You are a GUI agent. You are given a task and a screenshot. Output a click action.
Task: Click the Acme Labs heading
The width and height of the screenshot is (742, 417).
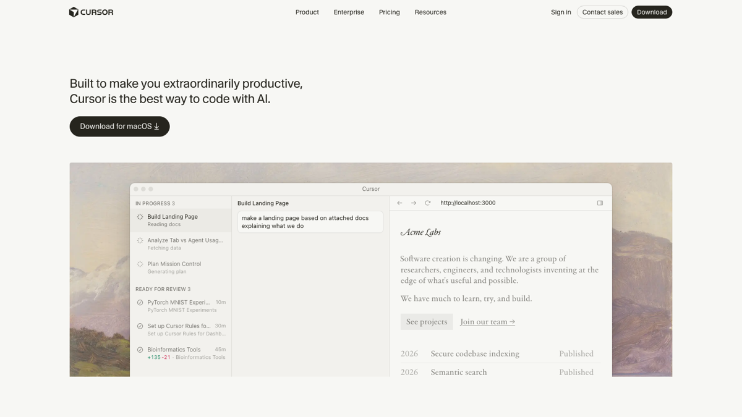420,232
